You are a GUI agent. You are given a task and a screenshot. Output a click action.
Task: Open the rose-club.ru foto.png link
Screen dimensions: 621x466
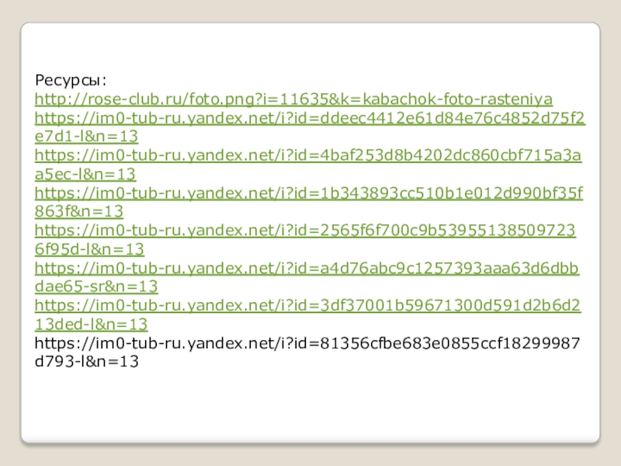233,99
